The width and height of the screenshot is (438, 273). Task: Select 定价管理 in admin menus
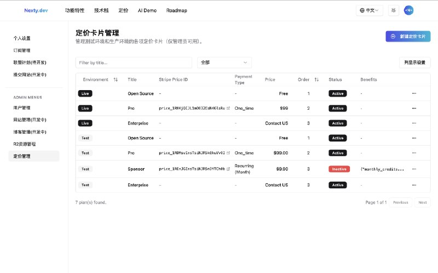coord(34,156)
